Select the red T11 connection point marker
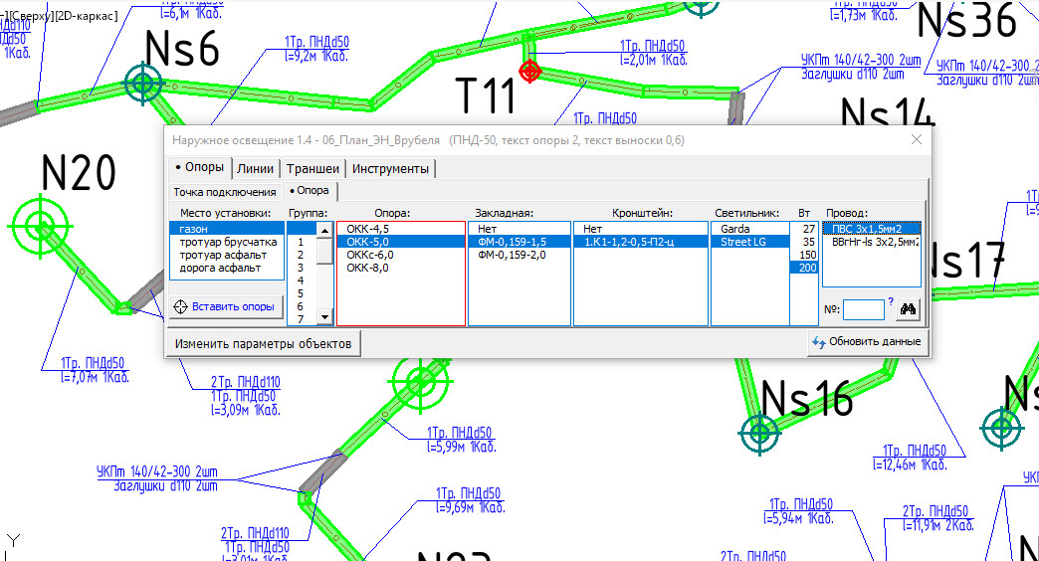The height and width of the screenshot is (561, 1039). [x=529, y=71]
